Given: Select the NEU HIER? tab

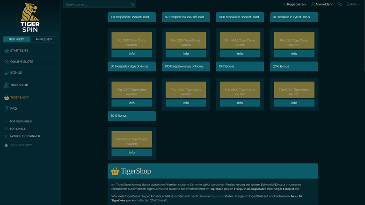Looking at the screenshot, I should point(16,39).
